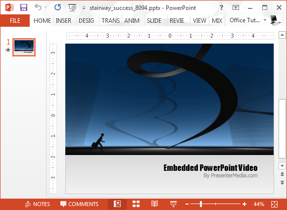This screenshot has width=287, height=210.
Task: Fit slide to current window icon
Action: [274, 204]
